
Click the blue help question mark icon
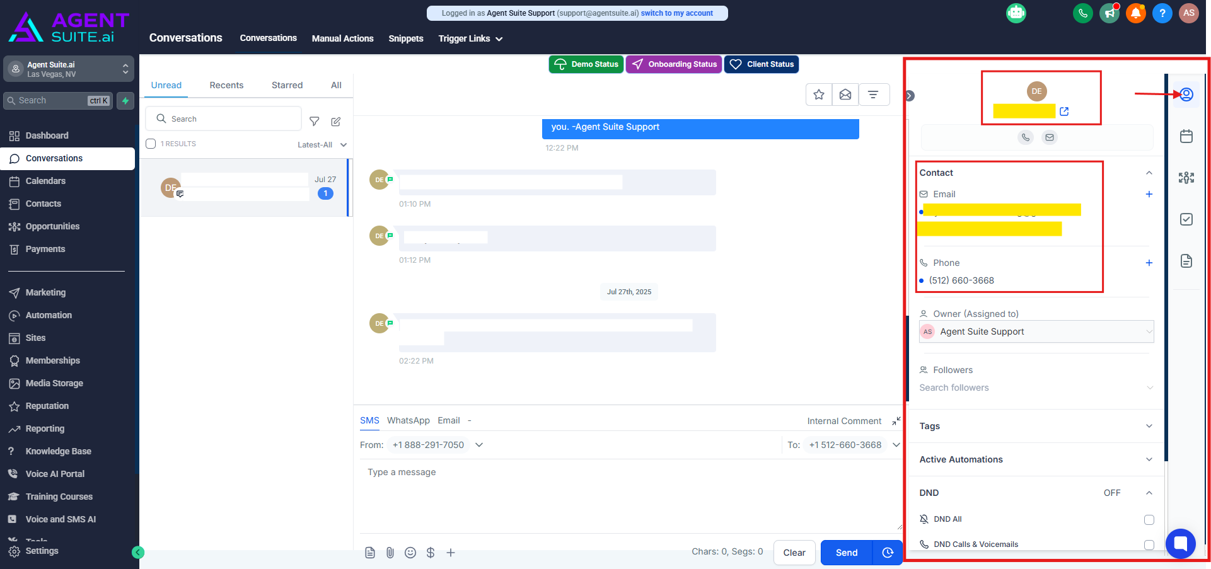coord(1162,13)
